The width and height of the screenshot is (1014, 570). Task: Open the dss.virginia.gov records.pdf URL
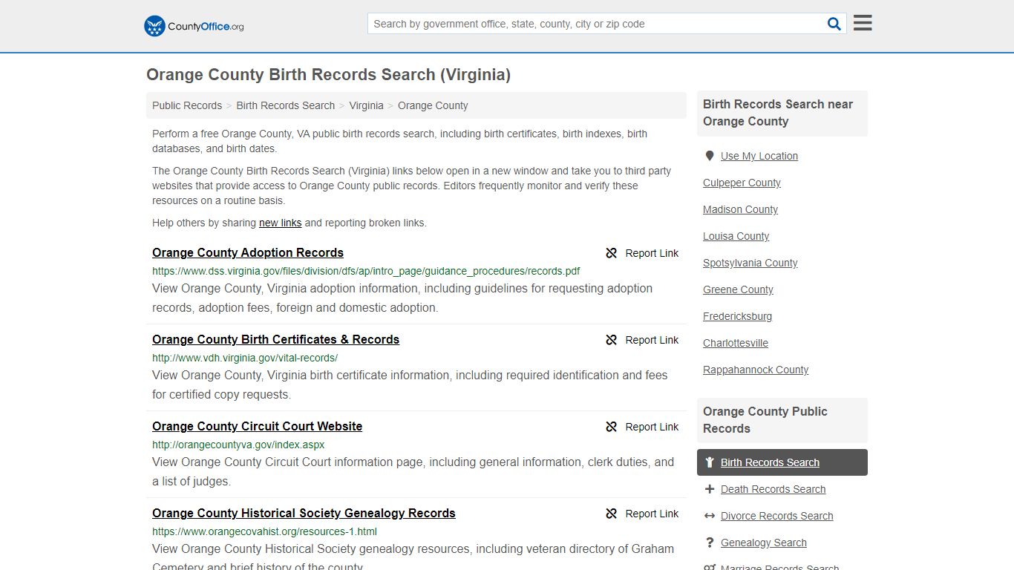point(366,271)
